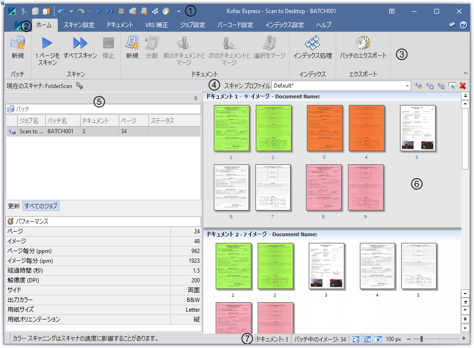Switch to the single image view mode in status bar
This screenshot has width=474, height=348.
(378, 339)
